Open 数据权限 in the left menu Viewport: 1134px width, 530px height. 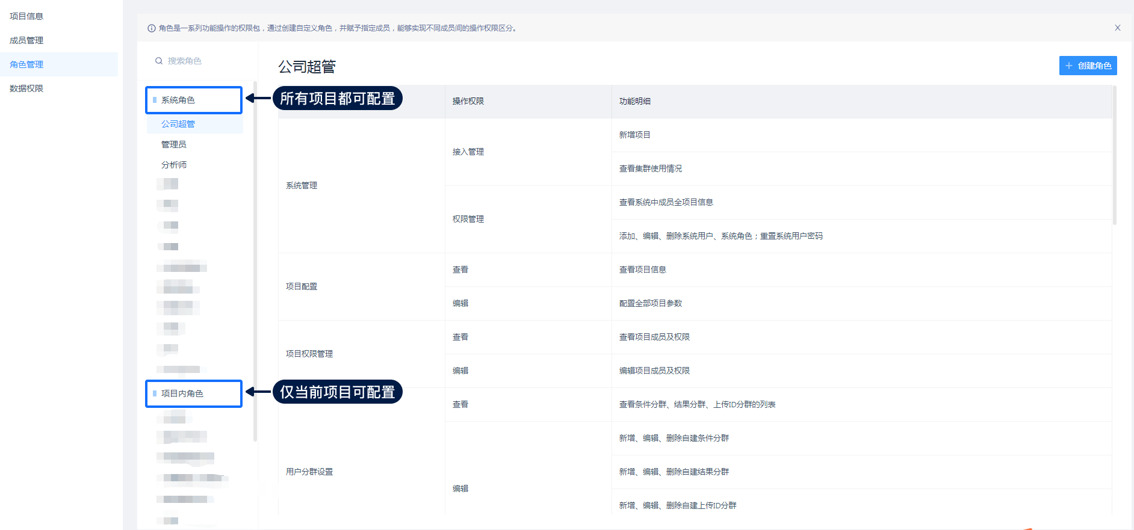click(x=26, y=88)
